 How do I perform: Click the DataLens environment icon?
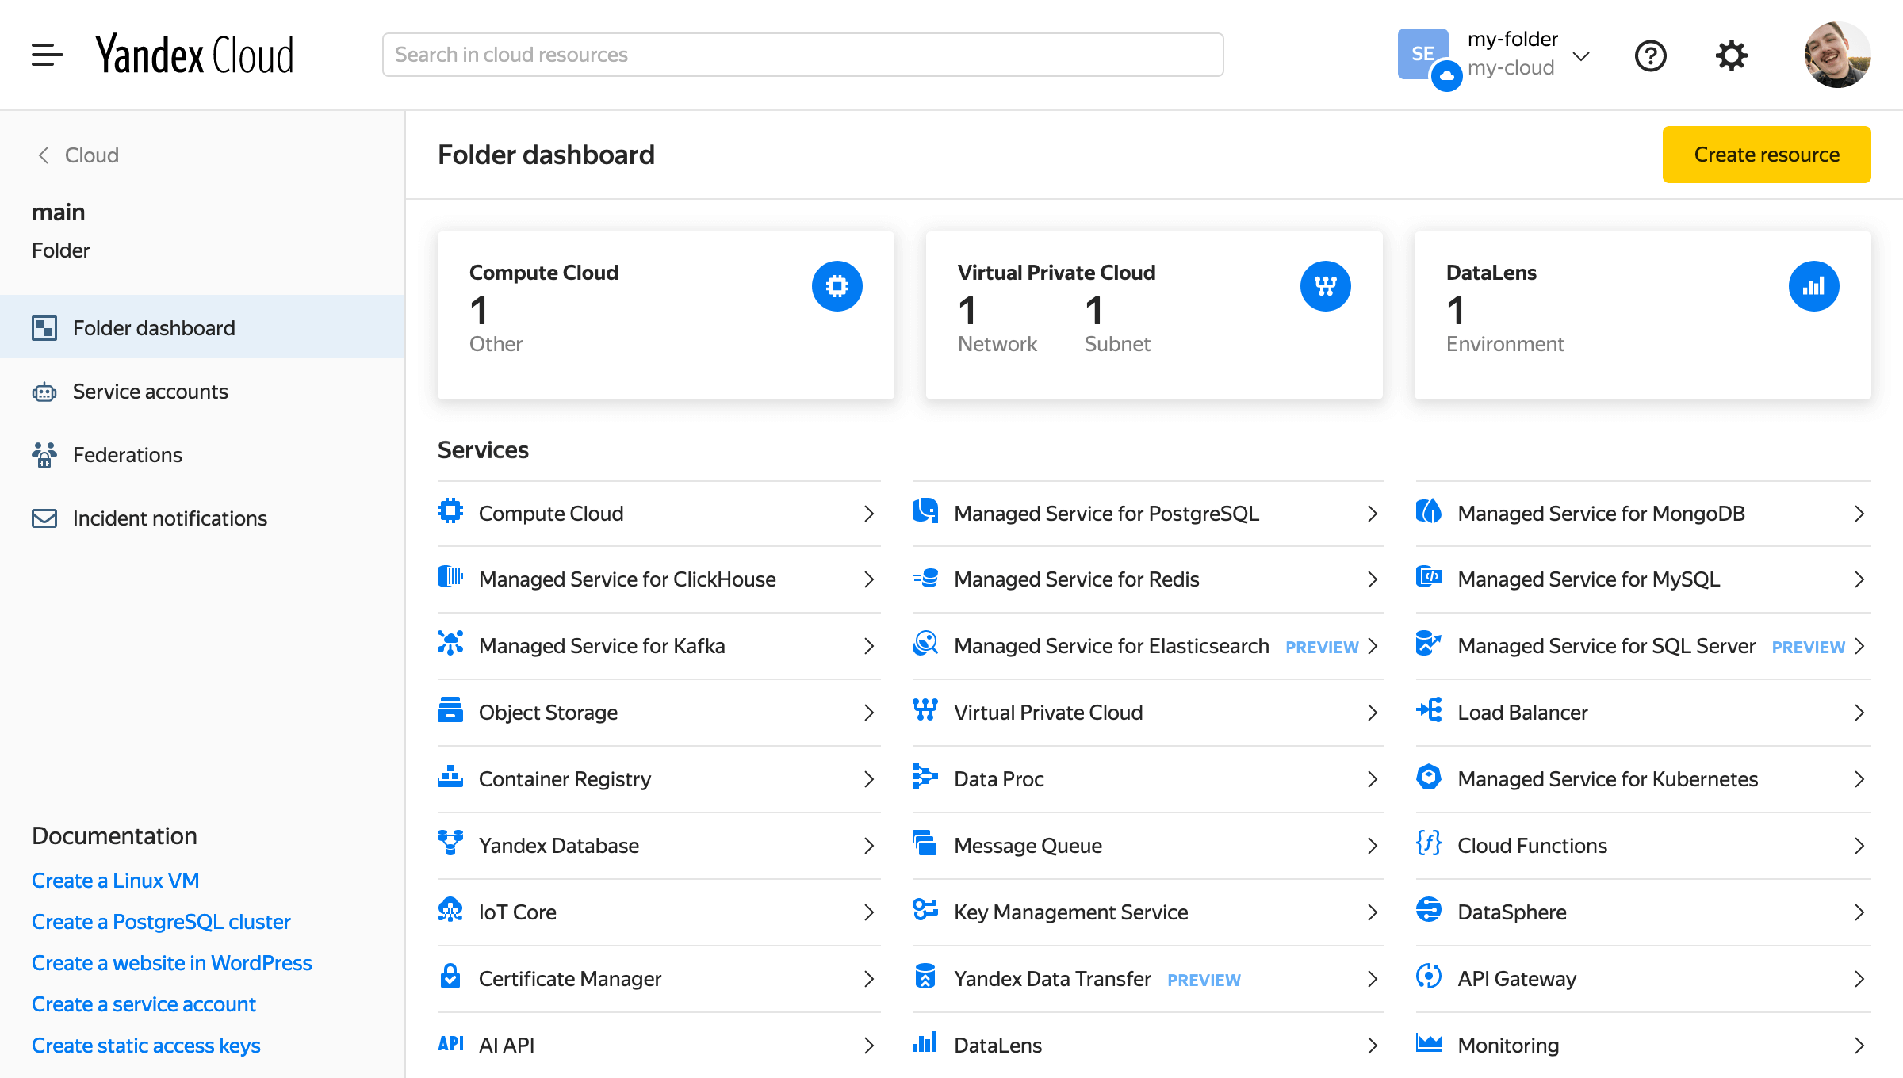(1814, 285)
